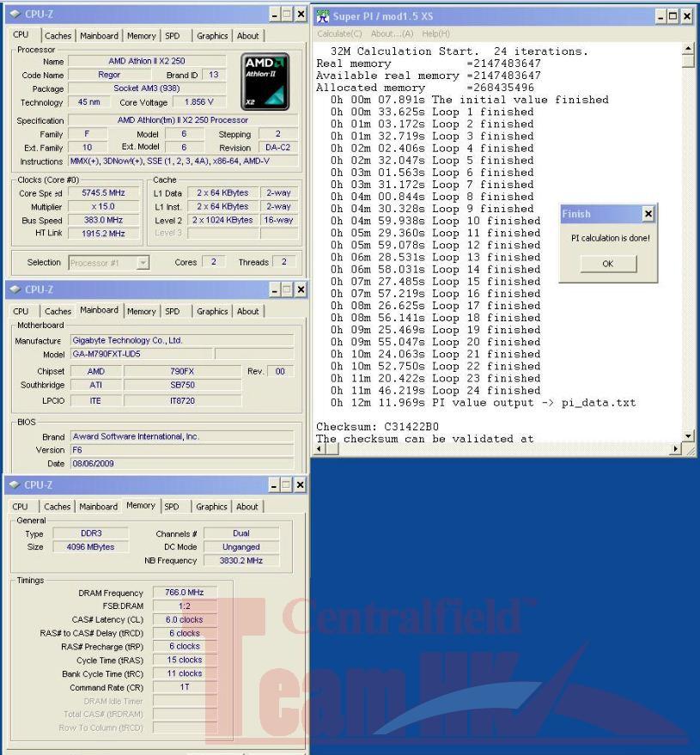The height and width of the screenshot is (755, 700).
Task: Click Super PI vertical scrollbar up arrow
Action: point(688,49)
